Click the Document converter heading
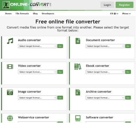Image resolution: width=136 pixels, height=123 pixels. (100, 40)
